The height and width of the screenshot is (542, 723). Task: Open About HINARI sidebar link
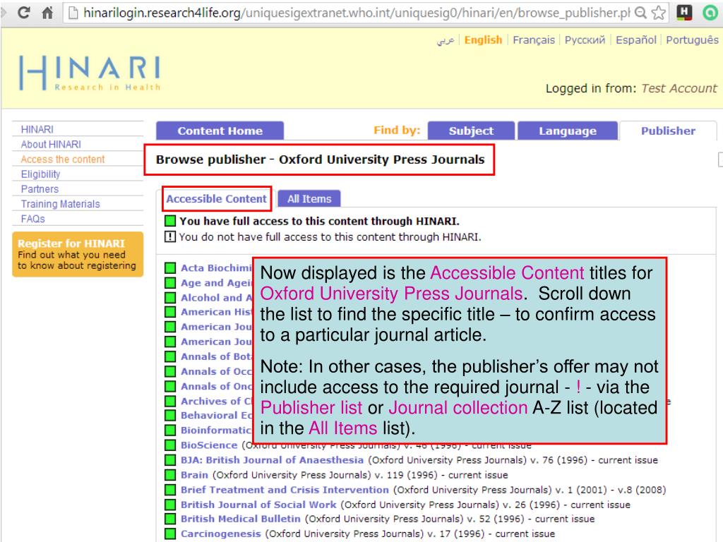[x=51, y=144]
